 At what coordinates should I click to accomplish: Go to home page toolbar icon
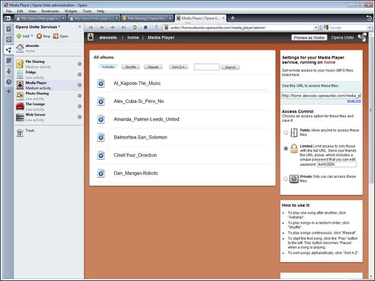pos(145,28)
